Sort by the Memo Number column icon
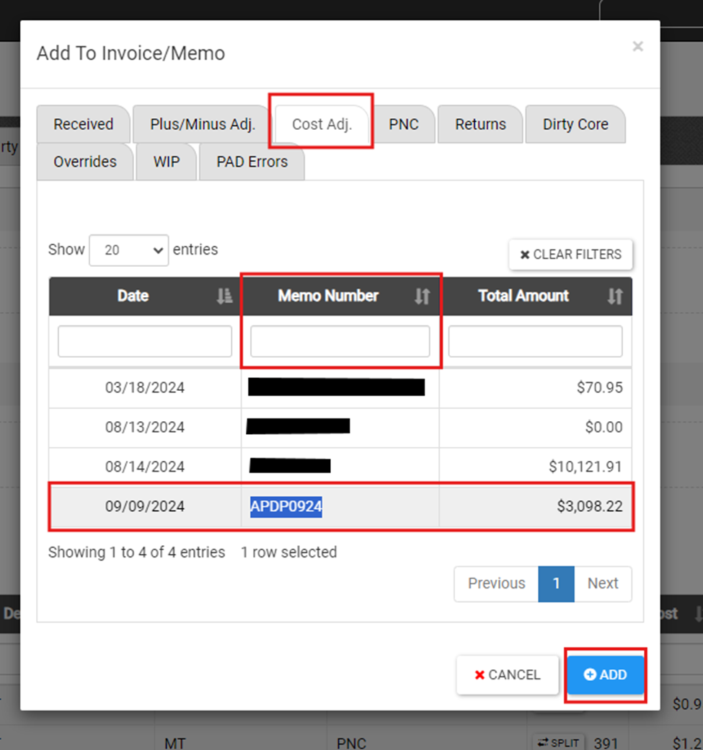The width and height of the screenshot is (703, 750). point(422,296)
